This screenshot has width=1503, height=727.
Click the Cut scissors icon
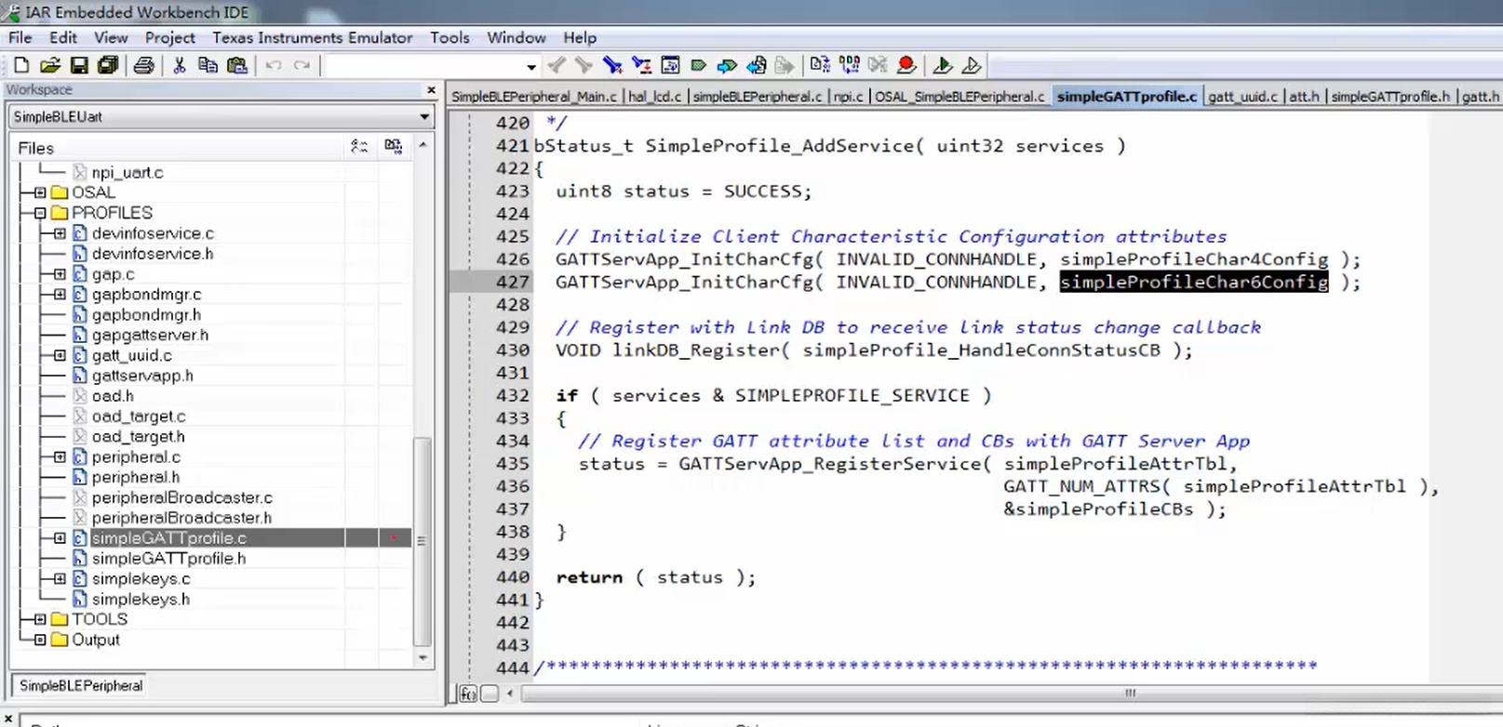coord(180,65)
